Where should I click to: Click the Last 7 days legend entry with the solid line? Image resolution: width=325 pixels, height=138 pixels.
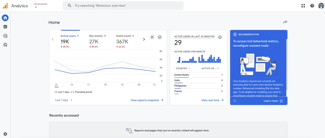(x=62, y=92)
